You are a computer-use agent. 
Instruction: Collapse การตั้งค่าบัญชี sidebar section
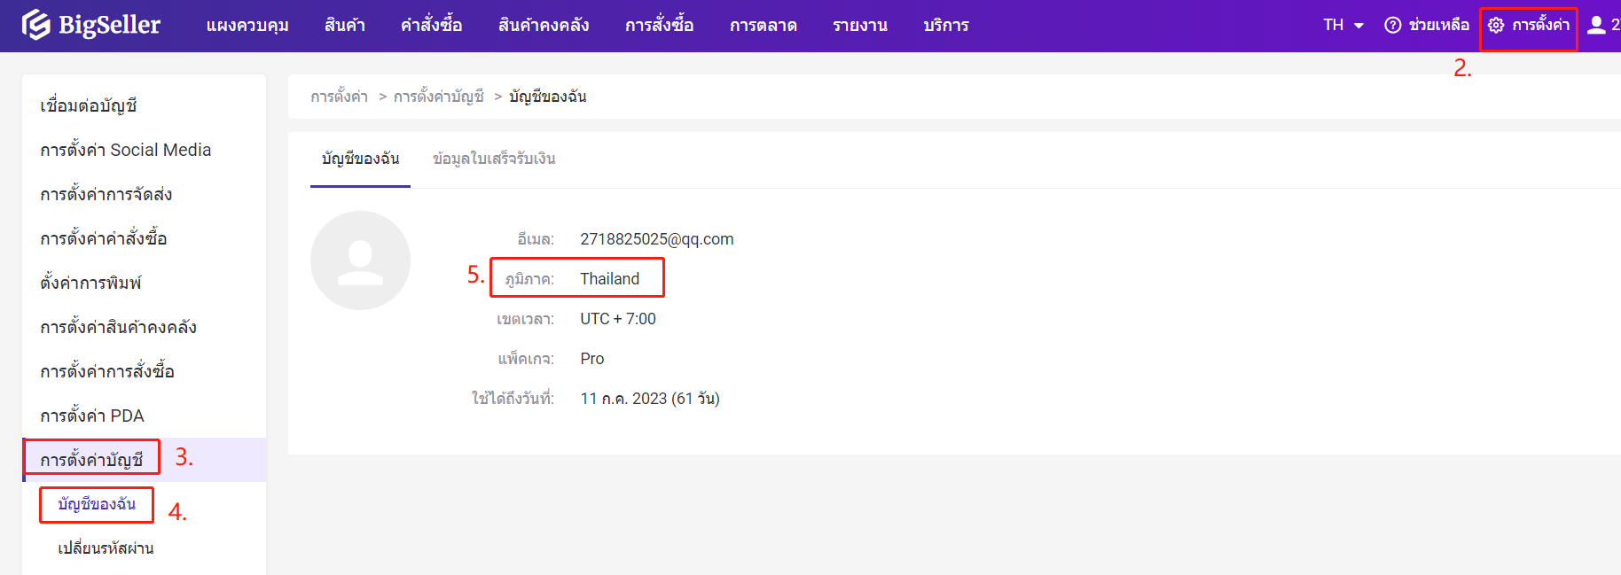pyautogui.click(x=91, y=460)
